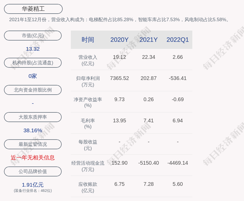Click gross margin value 13.95
244x201 pixels.
coord(119,120)
